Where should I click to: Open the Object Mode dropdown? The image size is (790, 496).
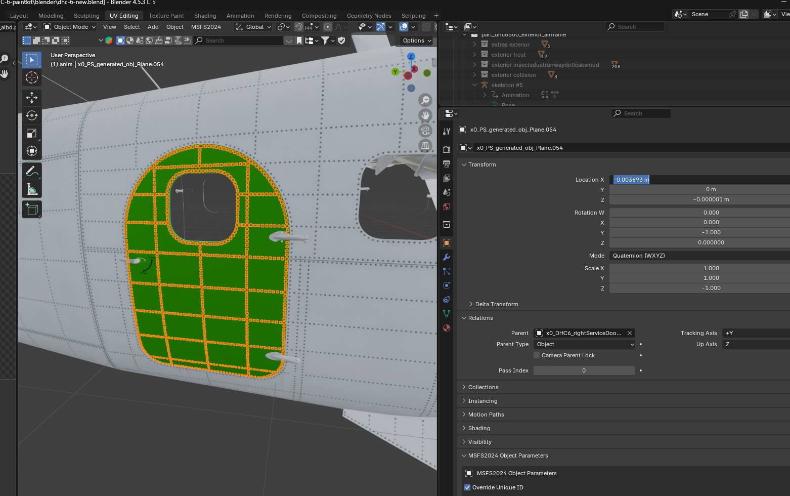70,27
